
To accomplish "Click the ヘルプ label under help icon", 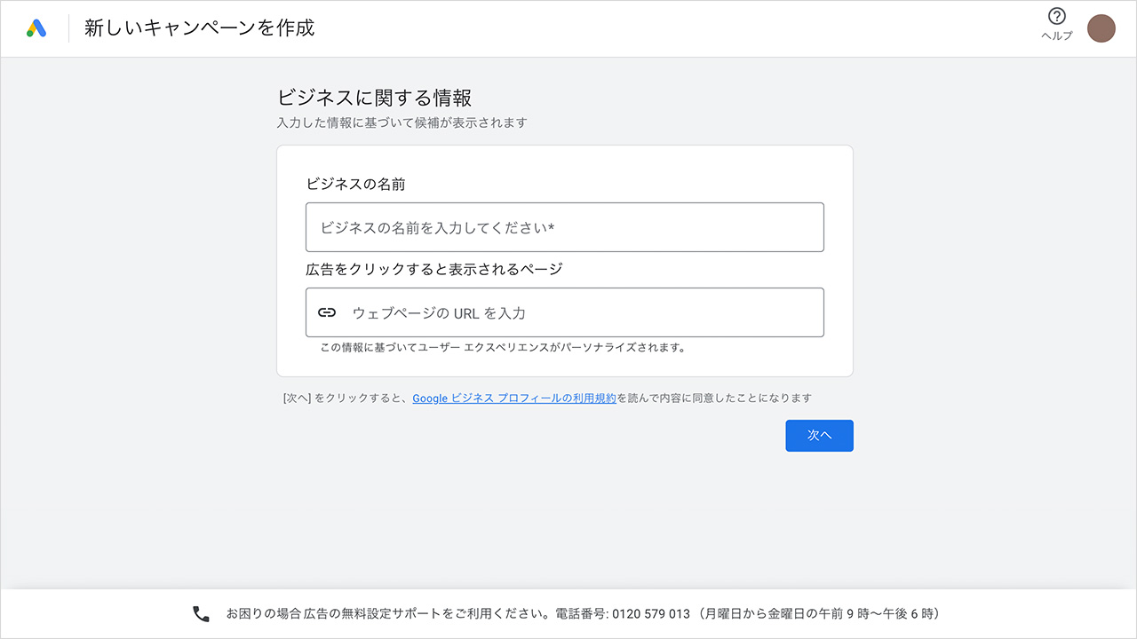I will click(x=1057, y=36).
